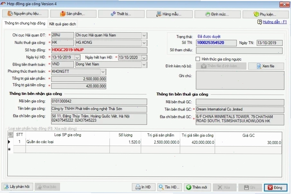This screenshot has width=291, height=194.
Task: Expand the Phương thức thanh toán dropdown
Action: [x=103, y=72]
